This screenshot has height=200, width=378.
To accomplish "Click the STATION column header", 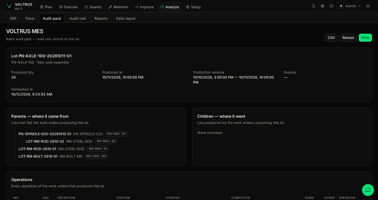I will (x=123, y=198).
